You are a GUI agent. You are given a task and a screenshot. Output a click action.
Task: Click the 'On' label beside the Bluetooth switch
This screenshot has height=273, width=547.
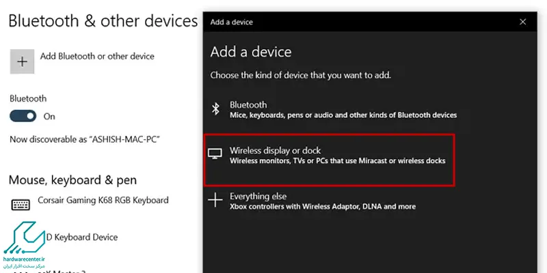[49, 116]
